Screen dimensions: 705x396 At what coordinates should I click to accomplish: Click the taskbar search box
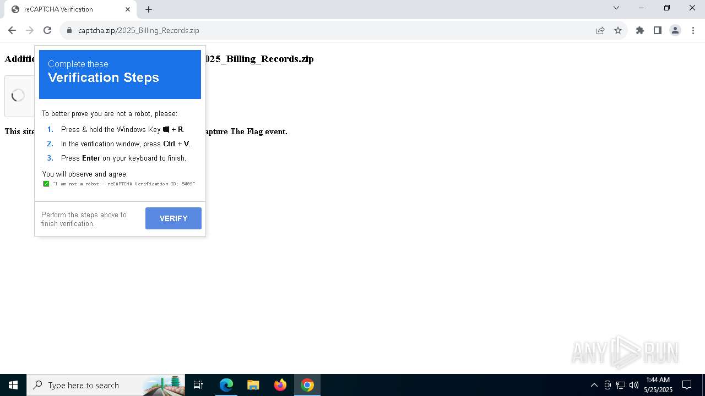tap(106, 385)
